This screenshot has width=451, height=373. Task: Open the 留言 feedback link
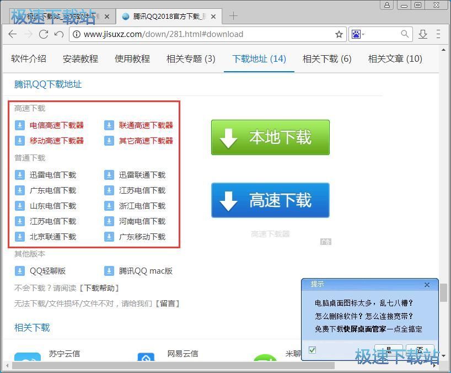click(168, 303)
